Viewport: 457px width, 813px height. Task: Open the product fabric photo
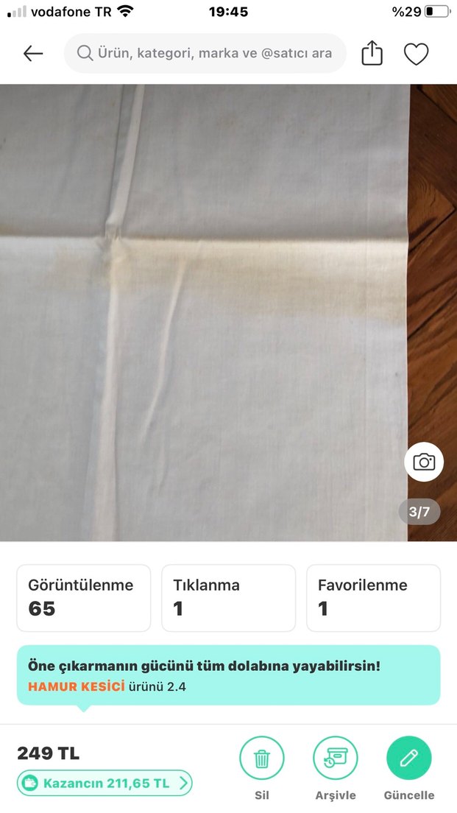pos(228,313)
